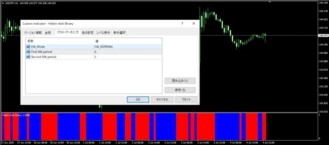Click the chart shift triangle marker at top
The height and width of the screenshot is (145, 329).
tap(270, 2)
